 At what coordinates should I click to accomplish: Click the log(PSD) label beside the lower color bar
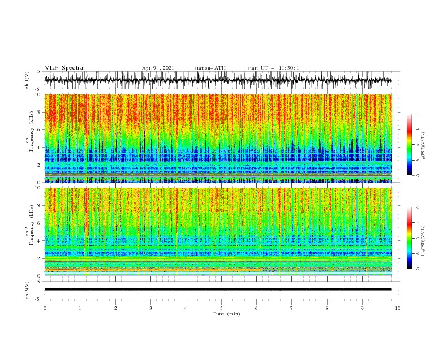(423, 240)
